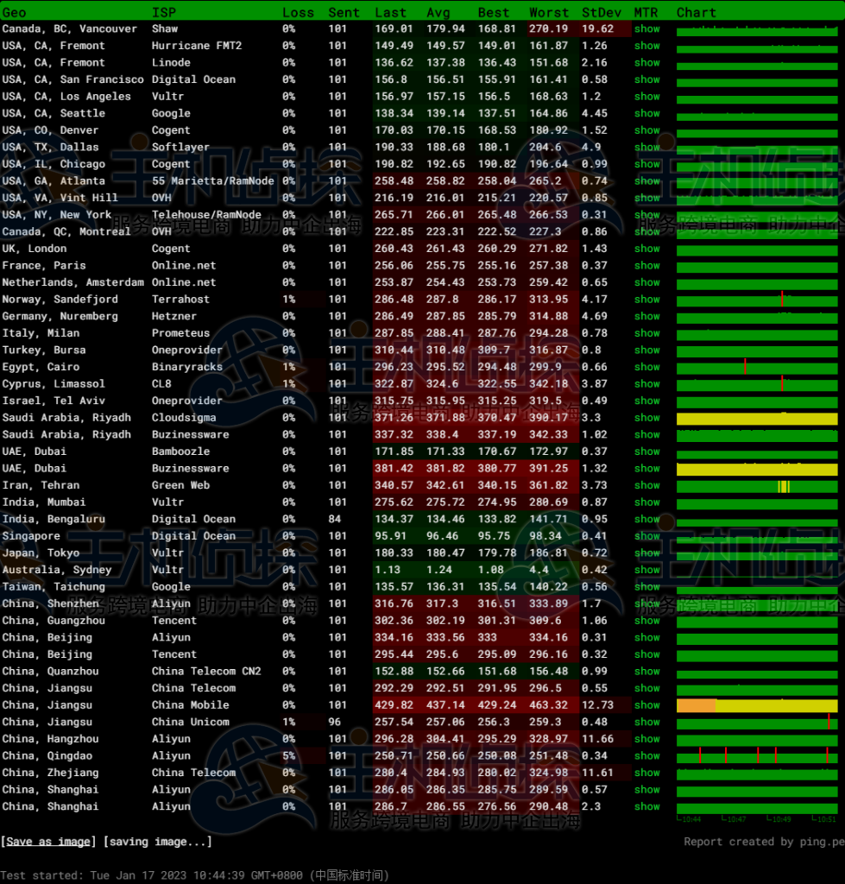
Task: Click the 'Save as image' link
Action: (48, 842)
